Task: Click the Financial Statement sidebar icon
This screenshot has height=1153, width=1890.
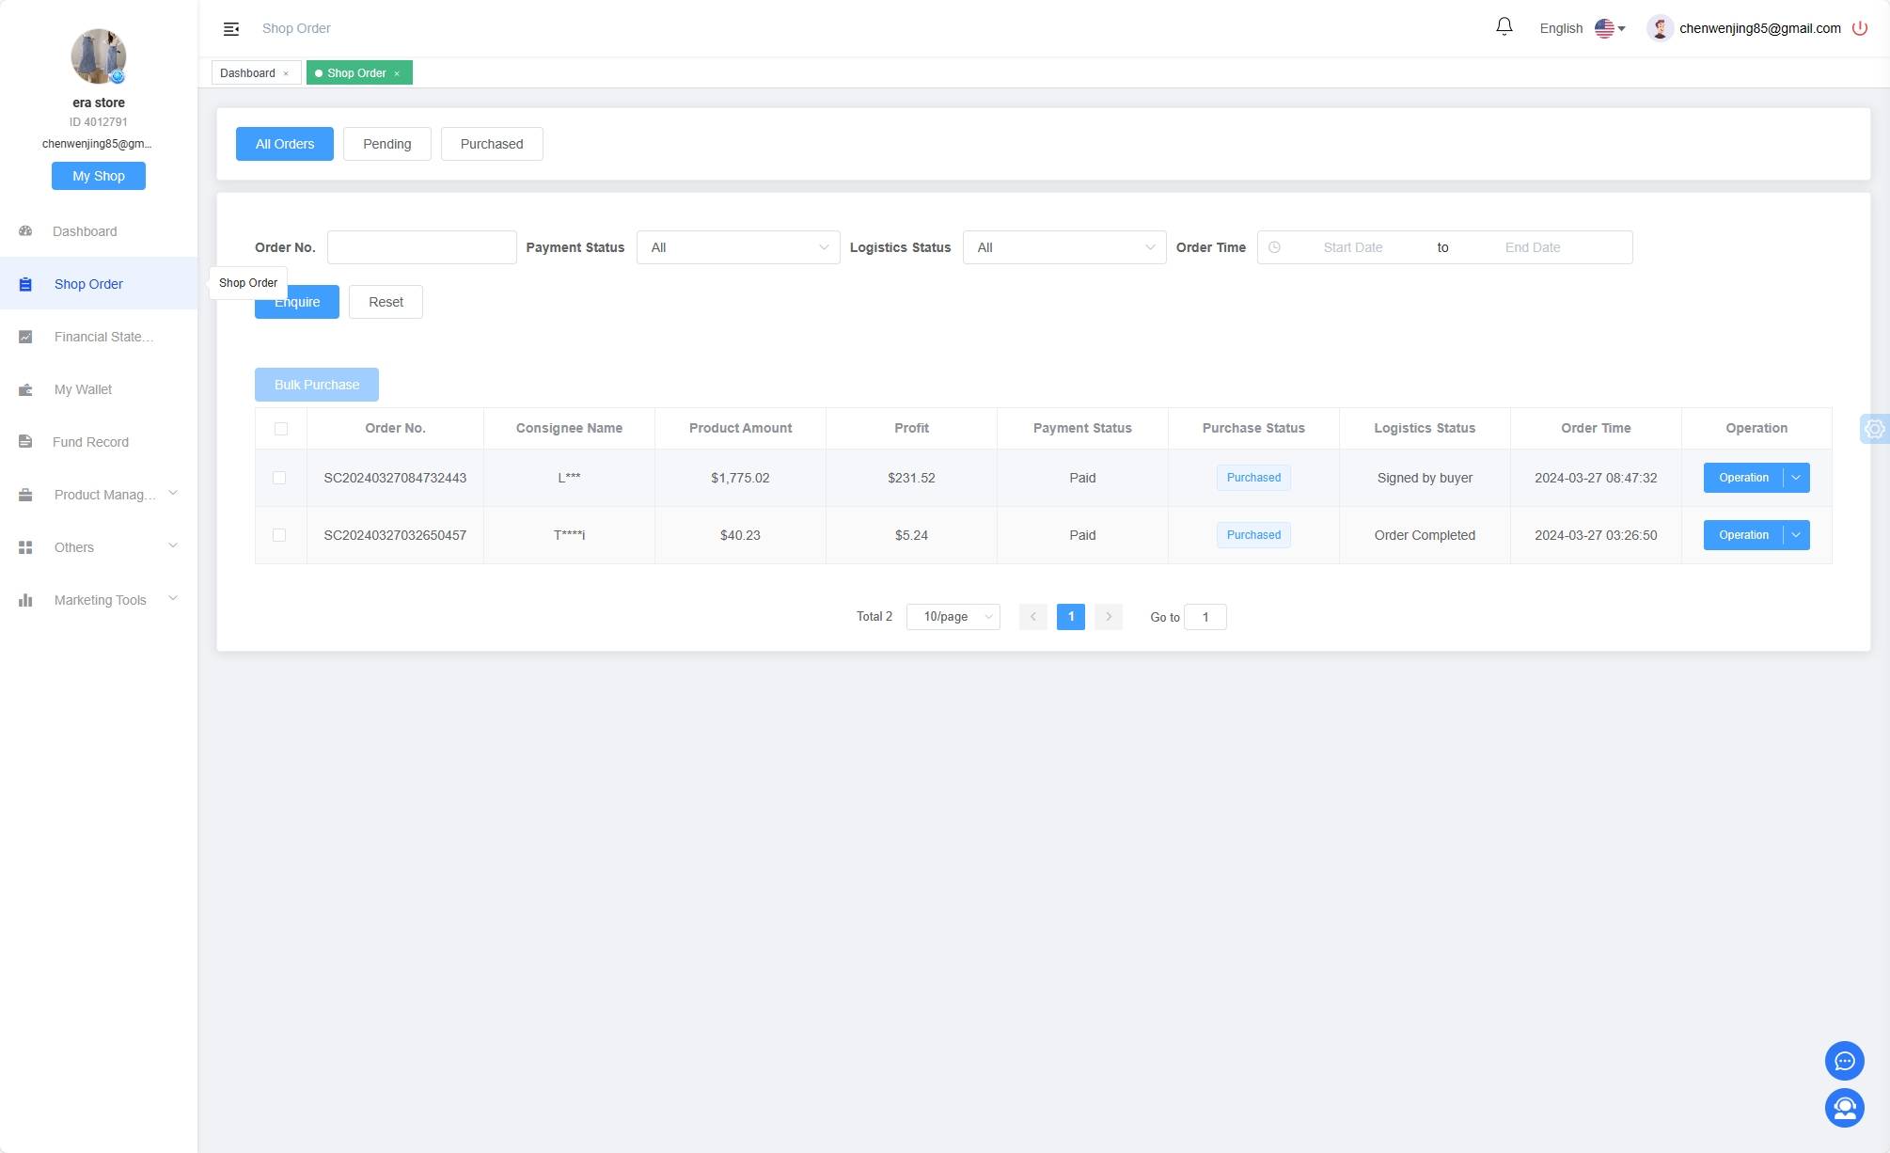Action: pos(25,336)
